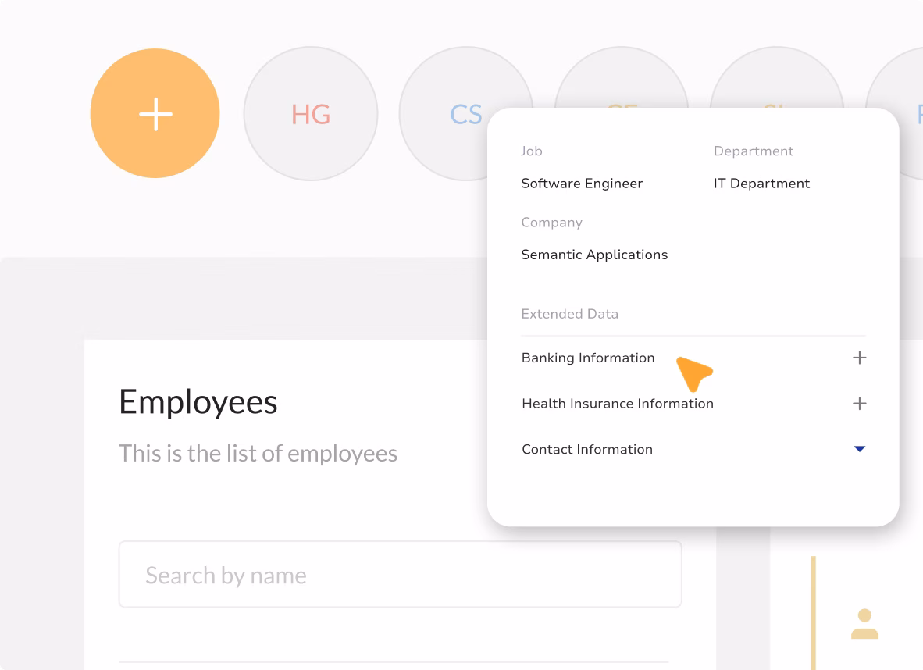
Task: Focus the Search by name field
Action: pyautogui.click(x=400, y=575)
